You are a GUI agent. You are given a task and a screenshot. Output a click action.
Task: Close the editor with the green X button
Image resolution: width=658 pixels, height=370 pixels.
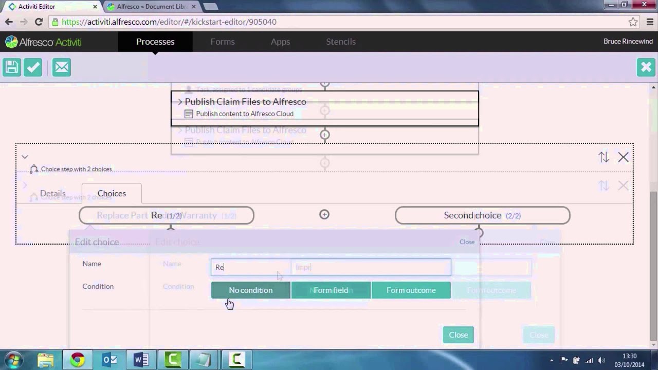[x=646, y=67]
